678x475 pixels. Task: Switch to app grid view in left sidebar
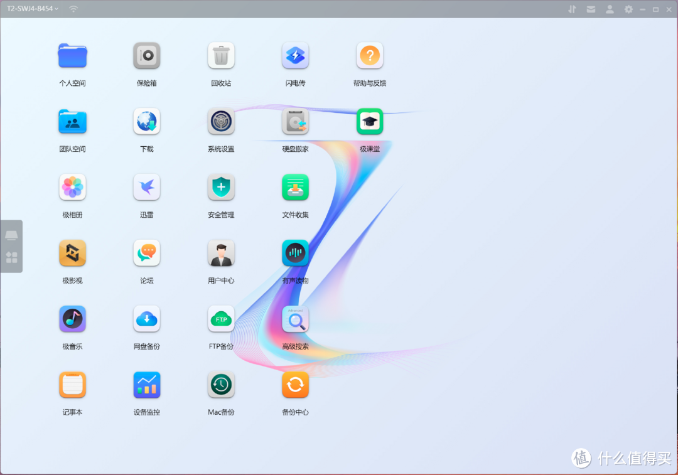11,257
